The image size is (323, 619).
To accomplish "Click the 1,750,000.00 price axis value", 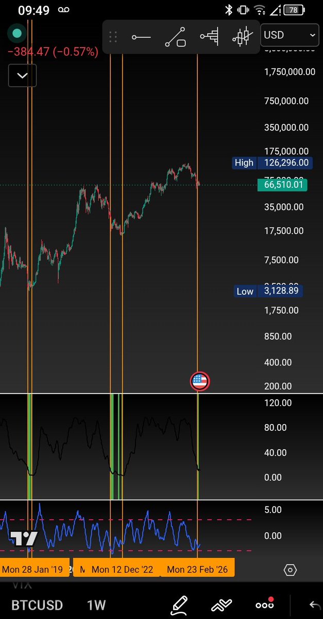I will tap(290, 72).
